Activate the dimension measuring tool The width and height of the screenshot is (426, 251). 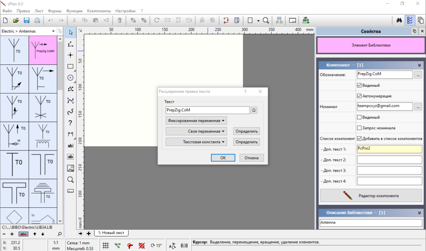[70, 134]
